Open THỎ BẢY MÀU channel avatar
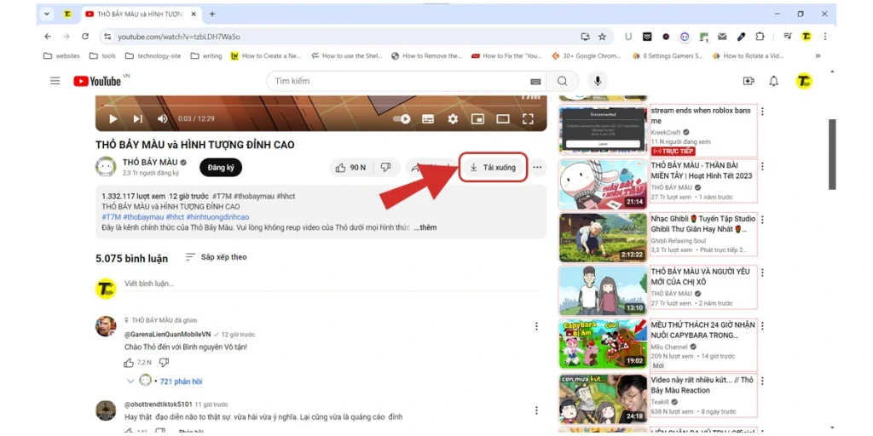The width and height of the screenshot is (873, 436). pos(106,167)
